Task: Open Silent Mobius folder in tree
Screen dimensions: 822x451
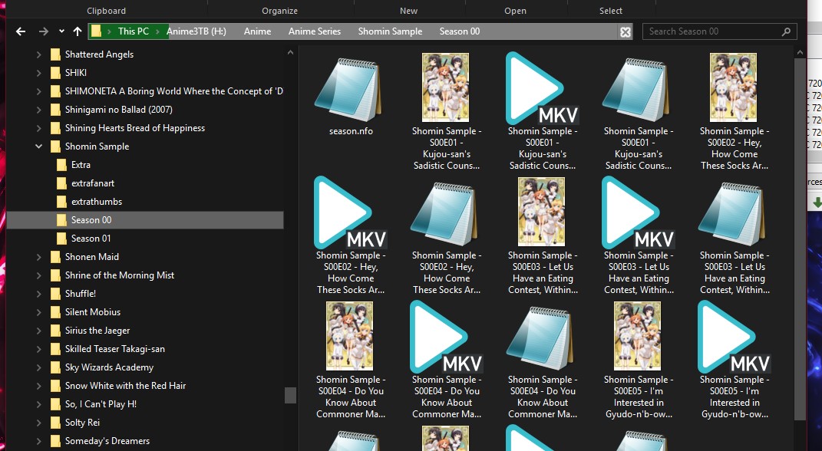Action: (x=93, y=311)
